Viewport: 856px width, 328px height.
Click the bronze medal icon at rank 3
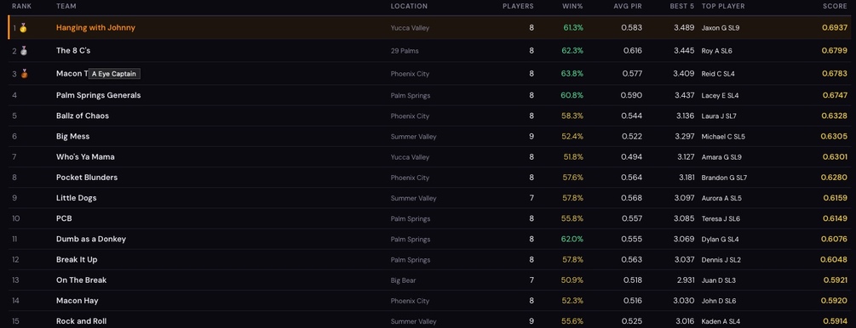[x=24, y=74]
